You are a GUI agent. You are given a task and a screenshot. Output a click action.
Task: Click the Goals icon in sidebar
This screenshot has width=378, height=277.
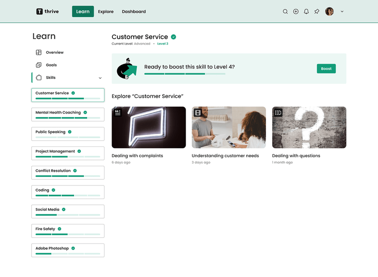39,65
